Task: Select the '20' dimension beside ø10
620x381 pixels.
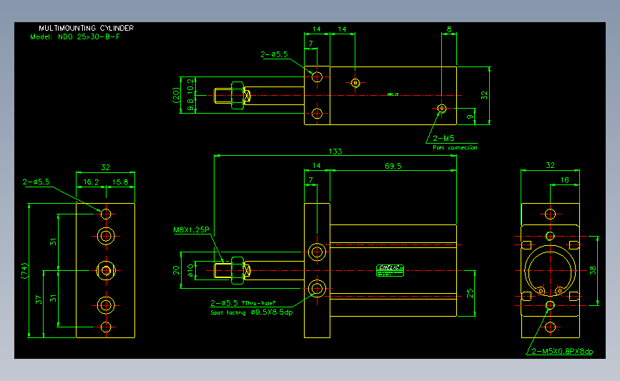Action: tap(176, 270)
